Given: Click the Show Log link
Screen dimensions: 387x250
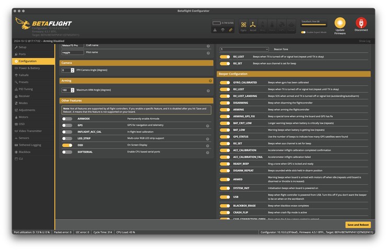Looking at the screenshot, I should (x=365, y=40).
